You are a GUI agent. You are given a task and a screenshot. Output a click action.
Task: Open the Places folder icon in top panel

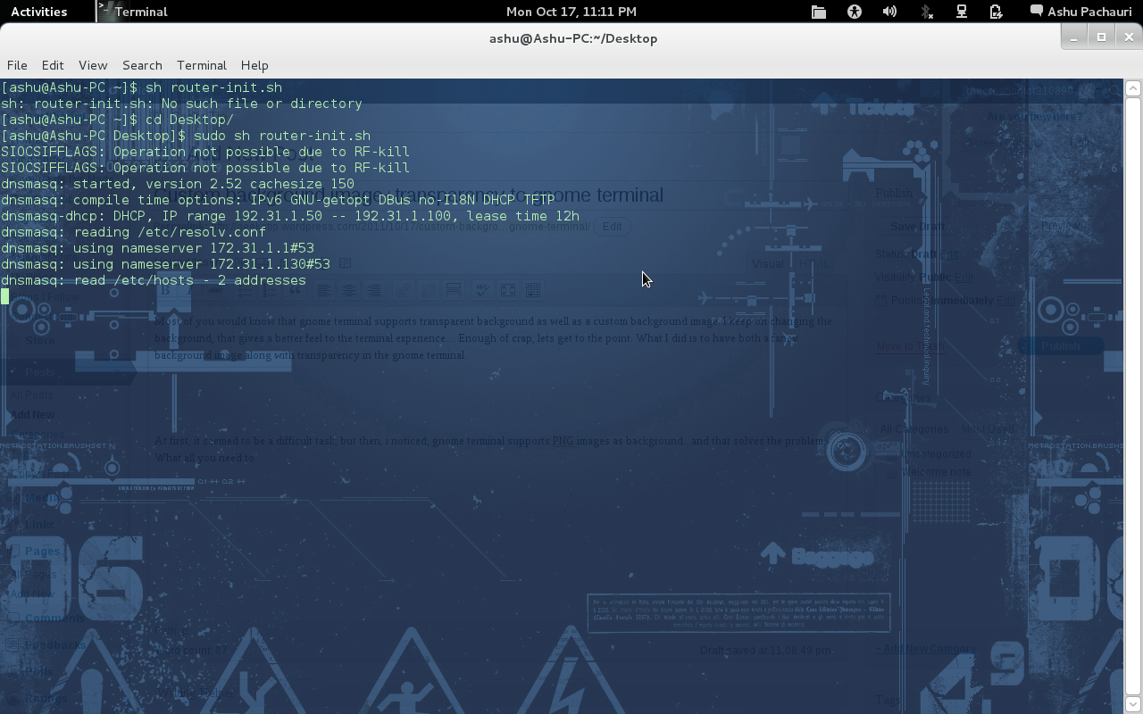[x=818, y=12]
